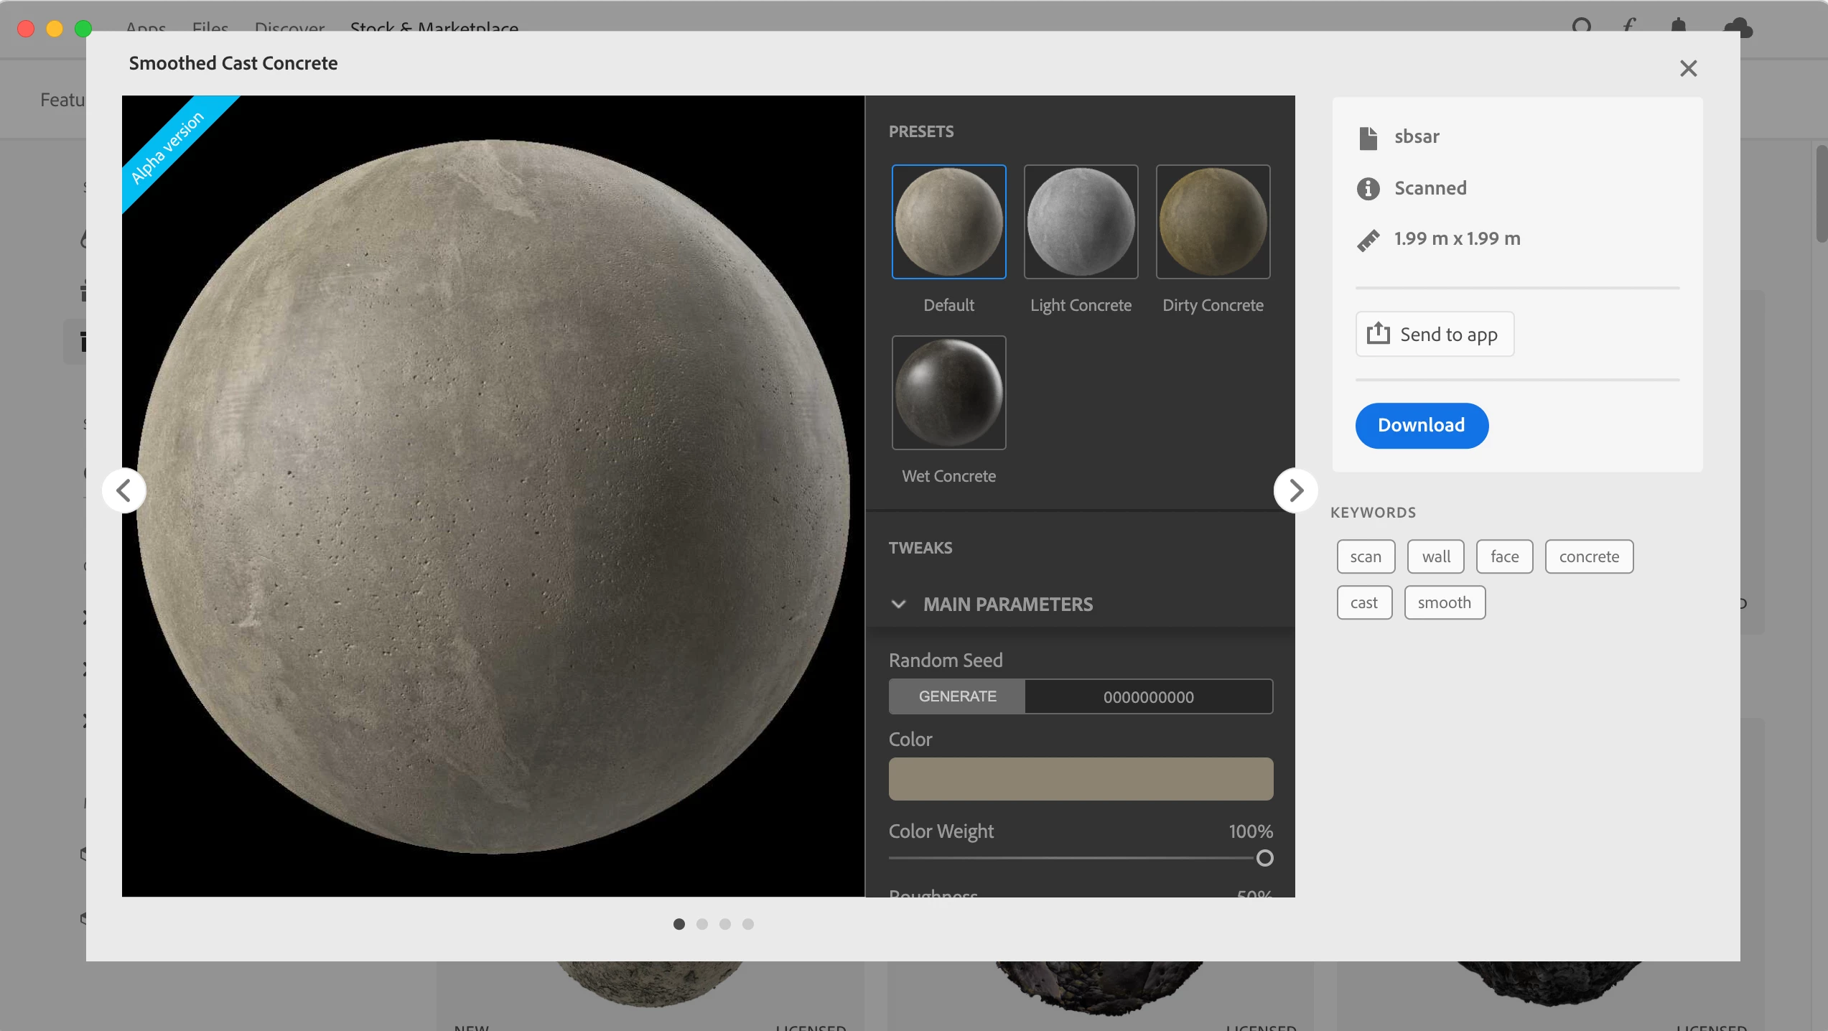Click the blue Download button

tap(1422, 425)
